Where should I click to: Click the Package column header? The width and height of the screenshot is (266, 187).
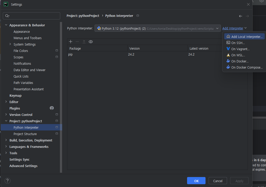[x=97, y=48]
